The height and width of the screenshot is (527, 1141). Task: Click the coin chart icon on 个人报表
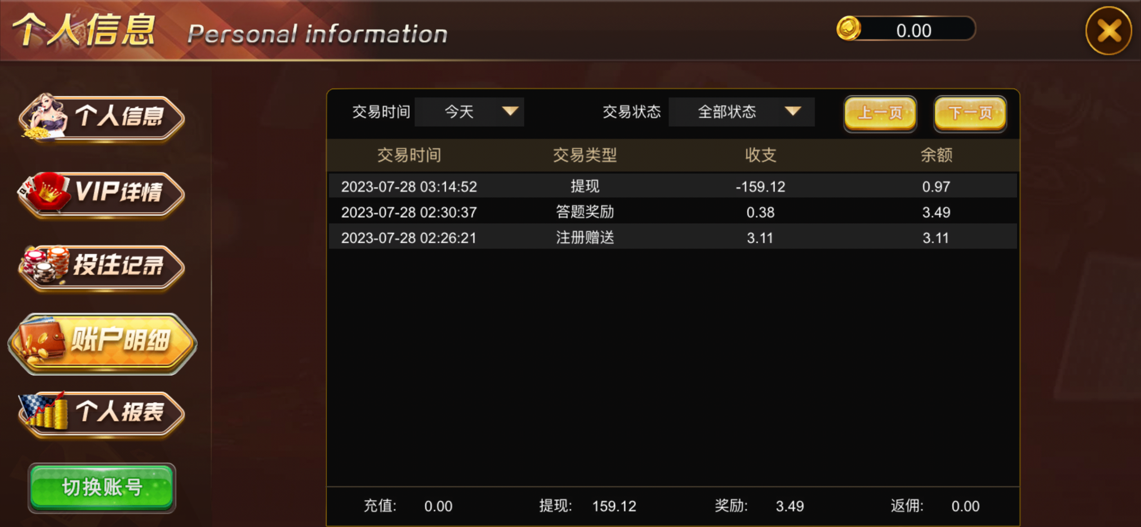pyautogui.click(x=45, y=411)
